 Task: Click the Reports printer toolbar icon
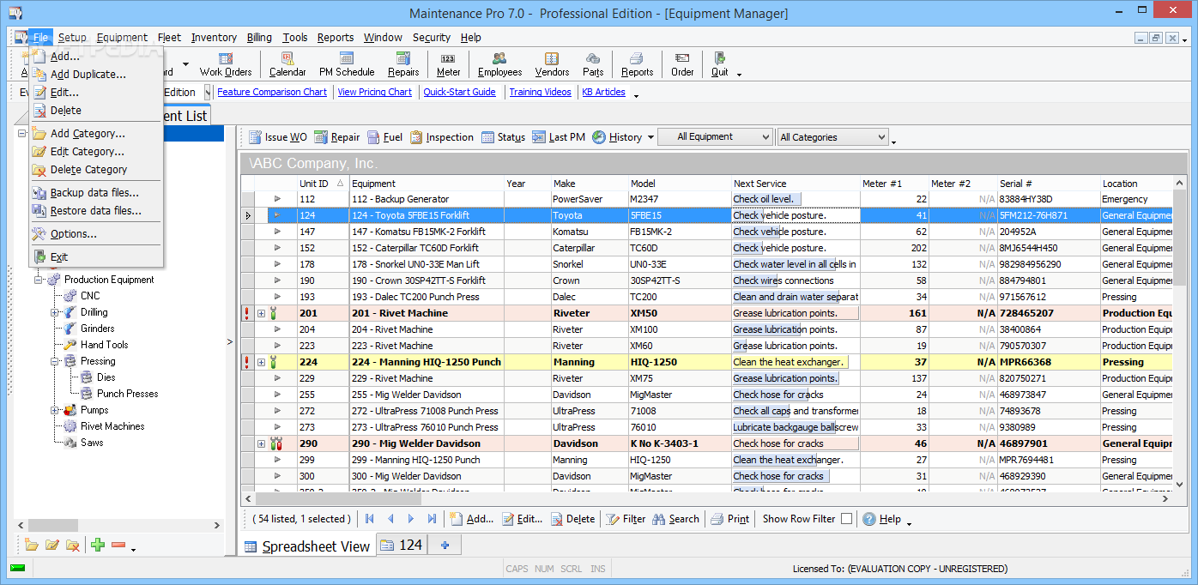(x=637, y=64)
